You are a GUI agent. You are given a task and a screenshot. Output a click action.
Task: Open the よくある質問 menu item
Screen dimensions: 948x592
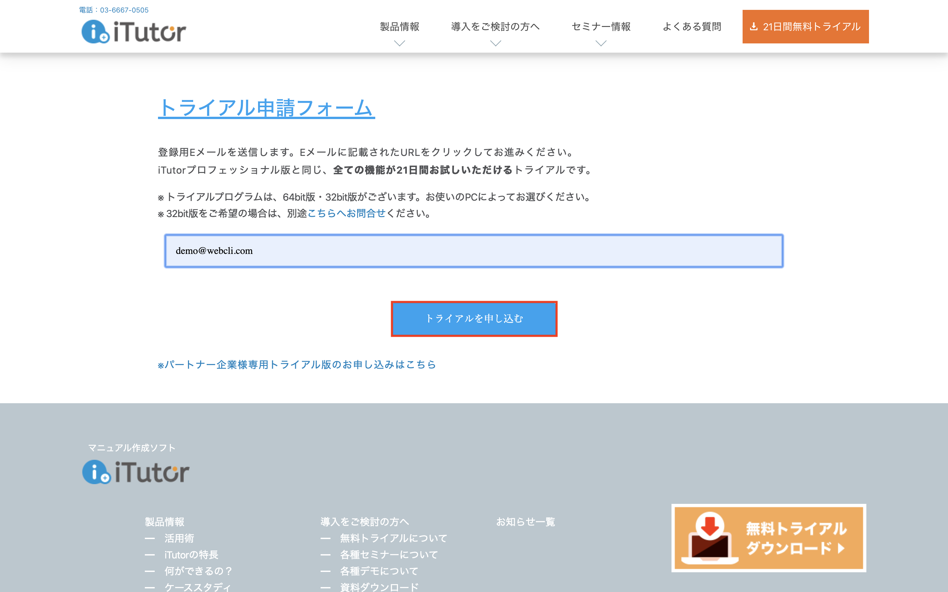[x=692, y=26]
